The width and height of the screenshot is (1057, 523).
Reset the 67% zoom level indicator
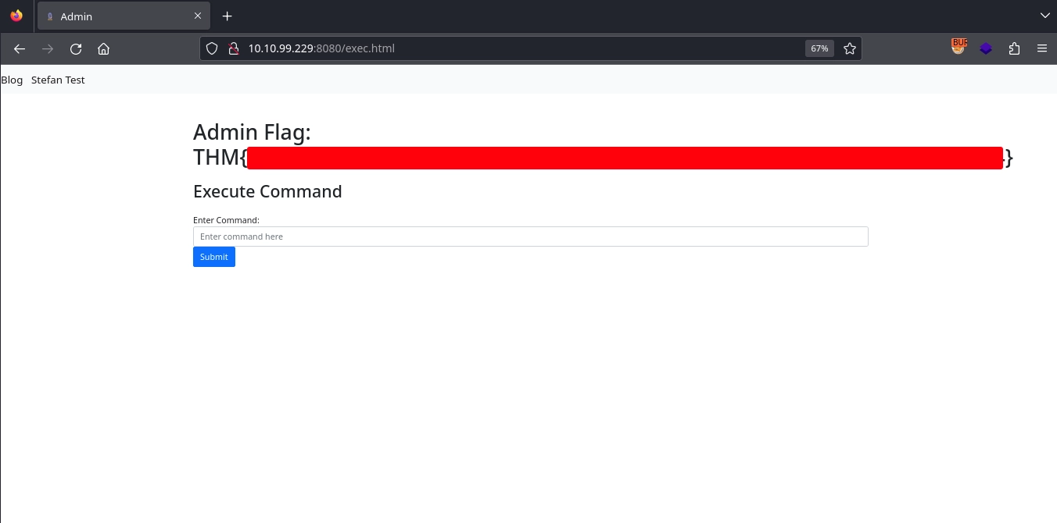tap(819, 48)
